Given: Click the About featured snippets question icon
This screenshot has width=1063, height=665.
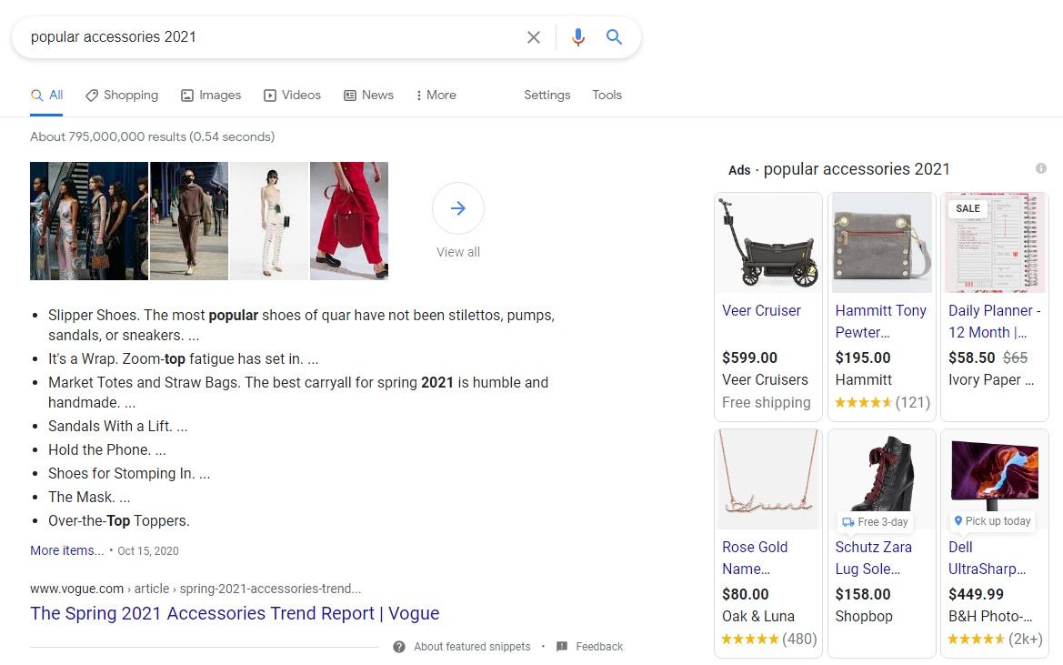Looking at the screenshot, I should pyautogui.click(x=399, y=647).
